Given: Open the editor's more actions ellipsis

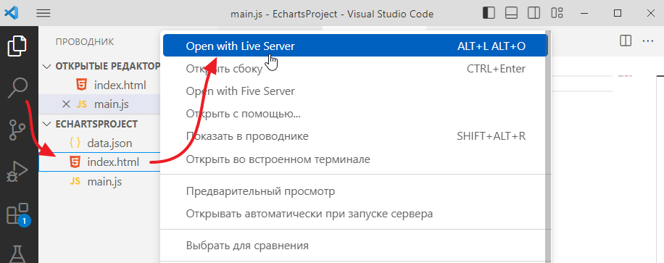Looking at the screenshot, I should click(x=648, y=41).
